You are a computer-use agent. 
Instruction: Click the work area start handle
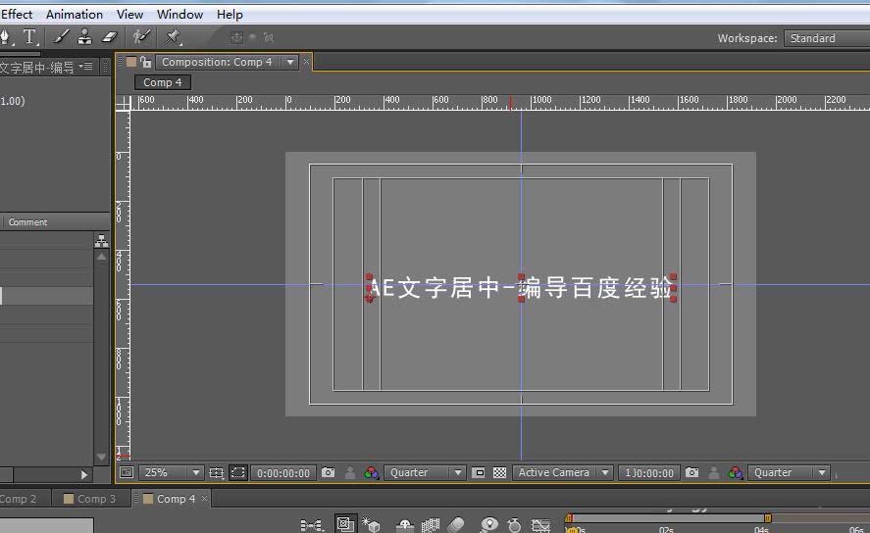(x=568, y=518)
